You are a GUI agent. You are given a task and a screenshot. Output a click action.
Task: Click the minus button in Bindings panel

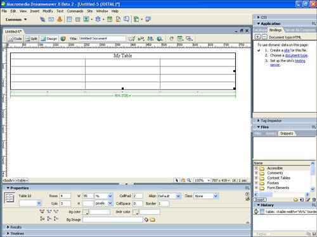[x=264, y=37]
